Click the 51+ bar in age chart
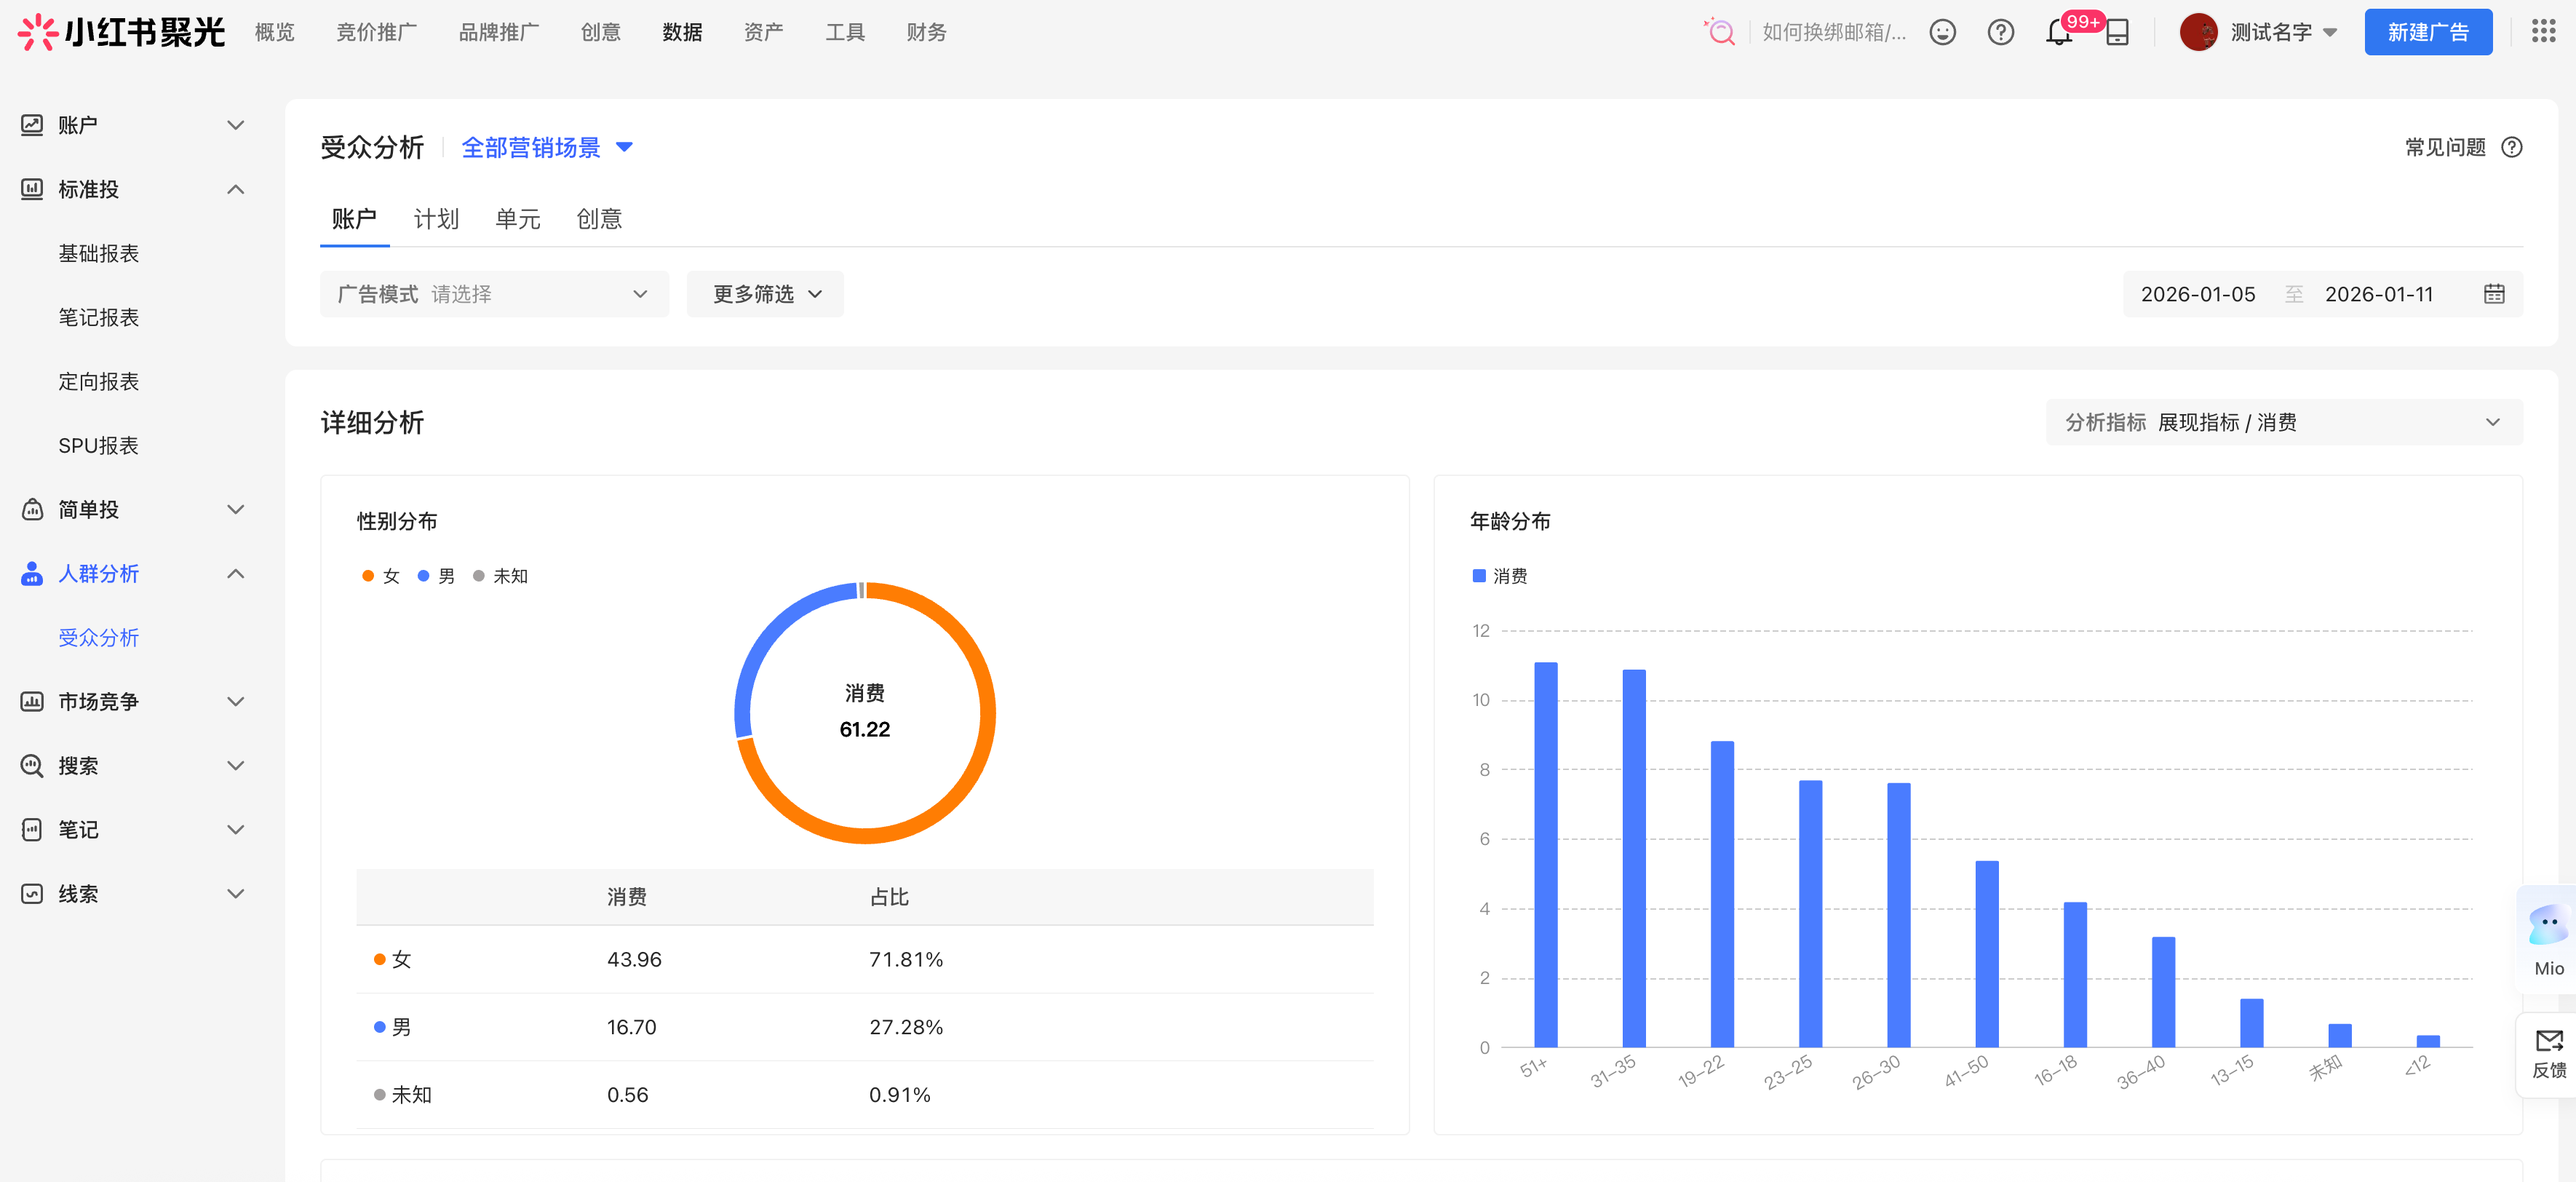Viewport: 2576px width, 1182px height. pyautogui.click(x=1545, y=854)
